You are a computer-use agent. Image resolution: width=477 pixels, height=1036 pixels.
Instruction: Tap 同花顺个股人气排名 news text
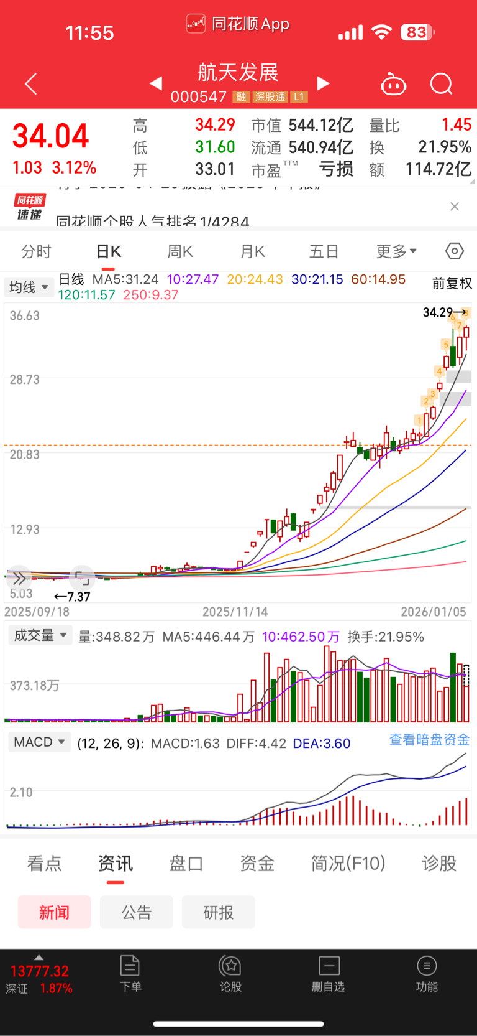tap(153, 221)
